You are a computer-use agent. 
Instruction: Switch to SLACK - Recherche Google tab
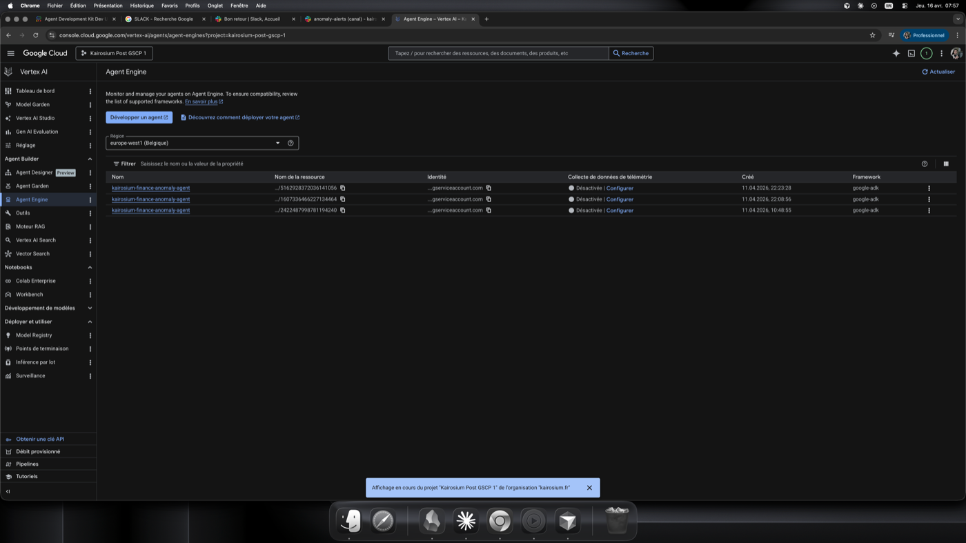(x=166, y=19)
